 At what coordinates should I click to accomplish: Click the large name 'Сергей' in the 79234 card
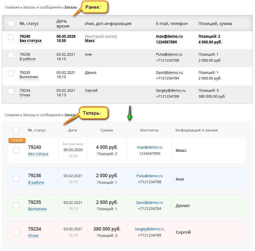pos(183,232)
